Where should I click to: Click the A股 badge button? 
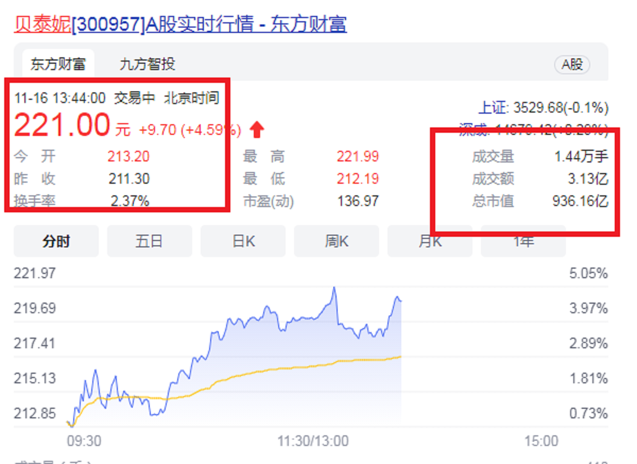pos(572,65)
